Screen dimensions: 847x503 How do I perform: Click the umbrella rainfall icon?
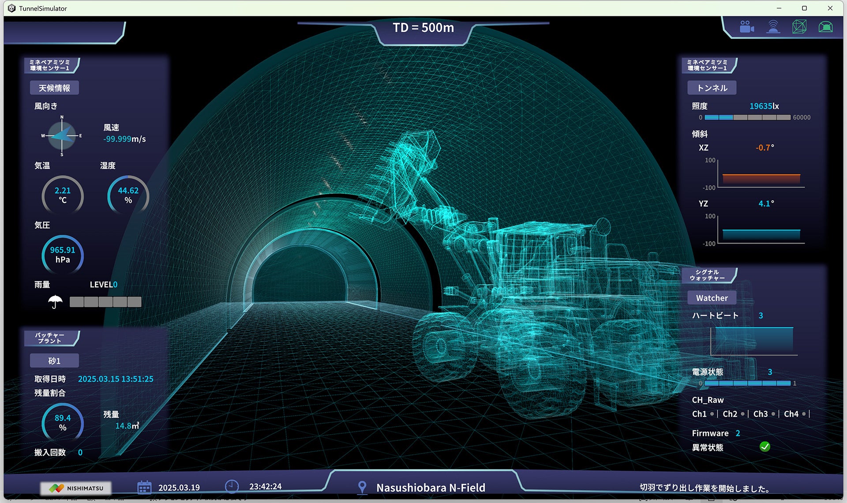[x=55, y=302]
